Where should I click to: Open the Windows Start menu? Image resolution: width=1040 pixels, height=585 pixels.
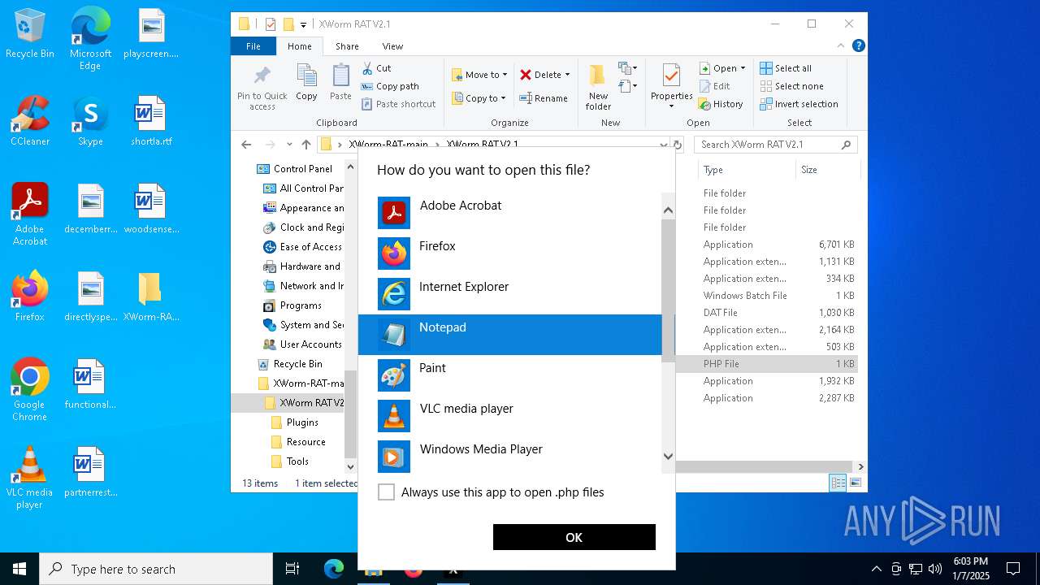(19, 569)
